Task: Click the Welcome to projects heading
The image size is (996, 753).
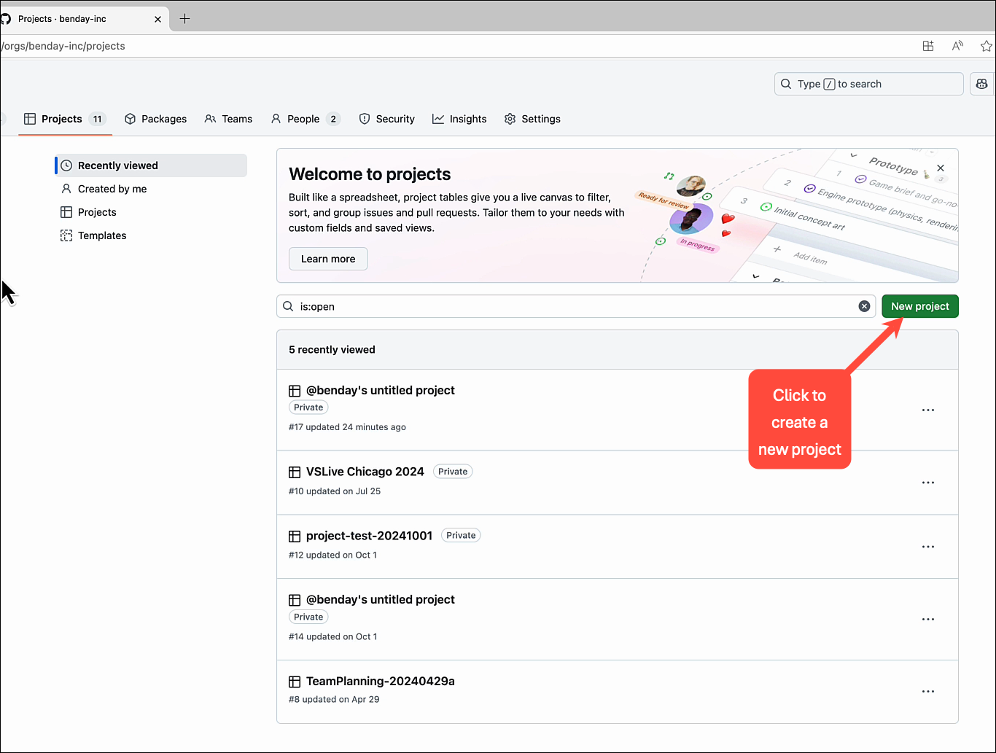Action: 370,174
